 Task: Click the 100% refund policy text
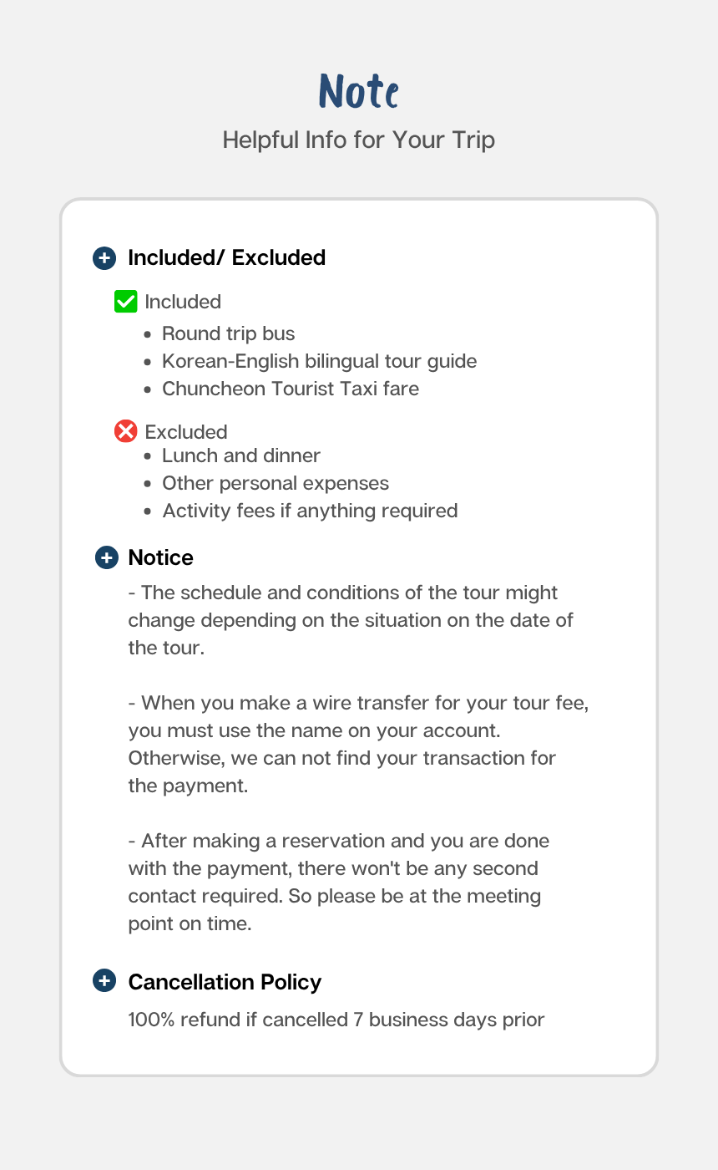(x=336, y=1020)
